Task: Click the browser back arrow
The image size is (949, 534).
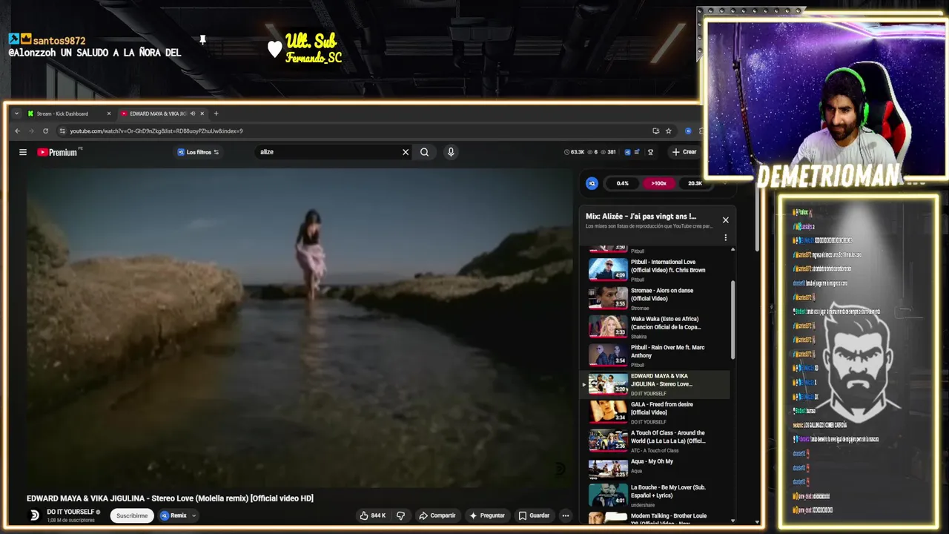Action: [17, 131]
